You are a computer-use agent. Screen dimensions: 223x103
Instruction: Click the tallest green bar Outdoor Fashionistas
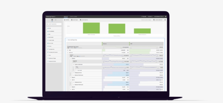click(91, 28)
